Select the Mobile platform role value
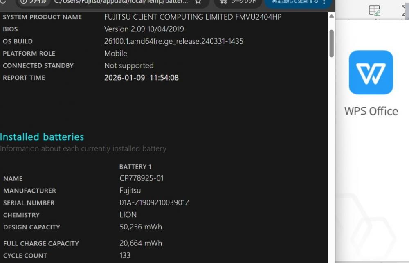 click(116, 53)
